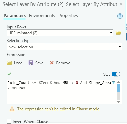Click the %MCPA% variable text
This screenshot has height=124, width=127.
pos(19,88)
